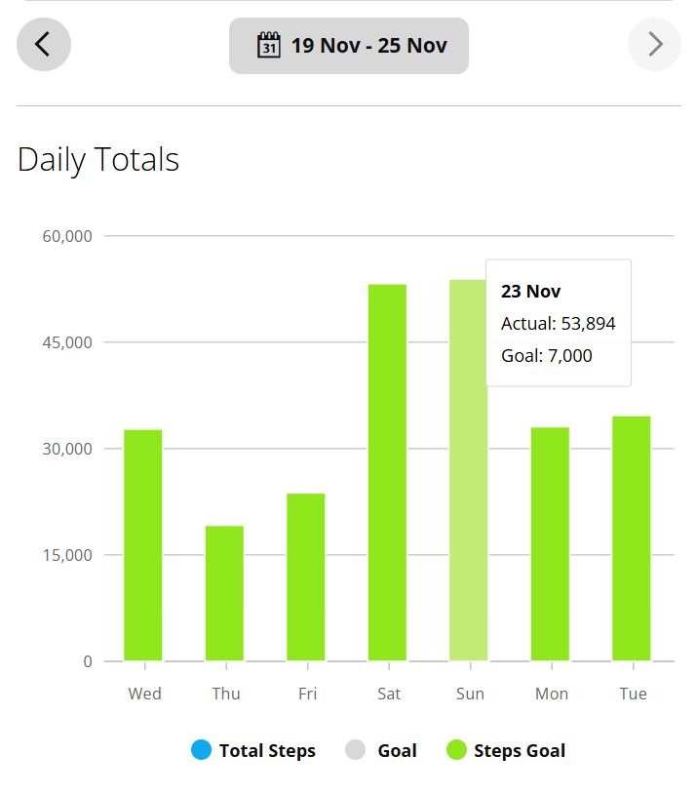
Task: Go to the previous week
Action: coord(44,45)
